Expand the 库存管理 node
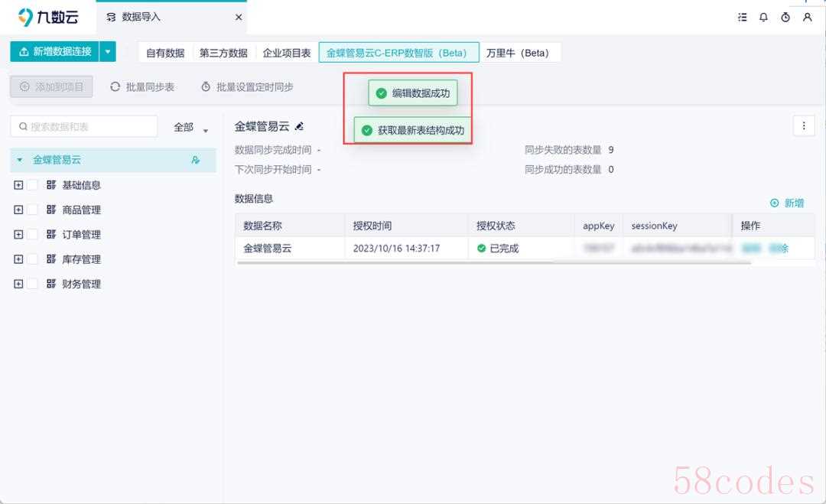This screenshot has height=504, width=826. (x=18, y=259)
